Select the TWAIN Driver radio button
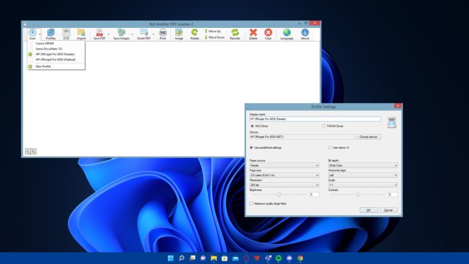This screenshot has width=469, height=264. pyautogui.click(x=324, y=126)
